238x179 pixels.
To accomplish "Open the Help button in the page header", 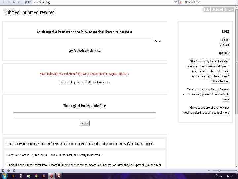I will [x=207, y=9].
